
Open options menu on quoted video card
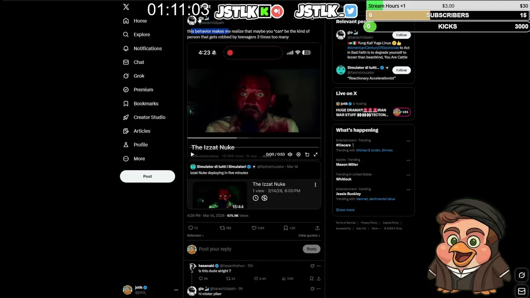[315, 185]
